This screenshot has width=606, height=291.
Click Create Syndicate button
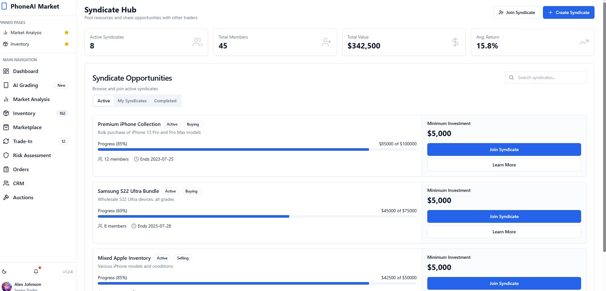pos(569,12)
